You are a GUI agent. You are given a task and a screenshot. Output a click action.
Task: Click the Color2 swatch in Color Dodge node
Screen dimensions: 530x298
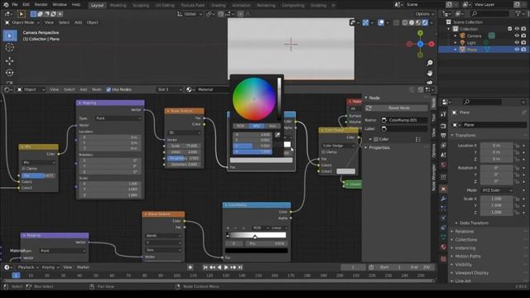(x=345, y=171)
